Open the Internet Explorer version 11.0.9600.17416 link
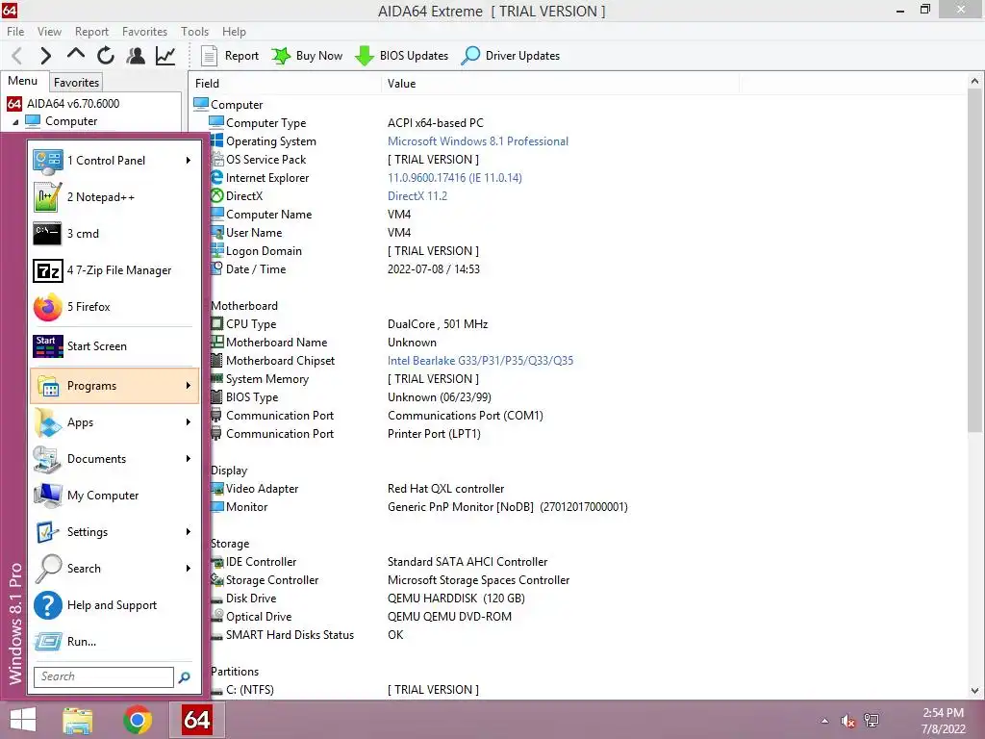Screen dimensions: 985x739 [x=454, y=178]
